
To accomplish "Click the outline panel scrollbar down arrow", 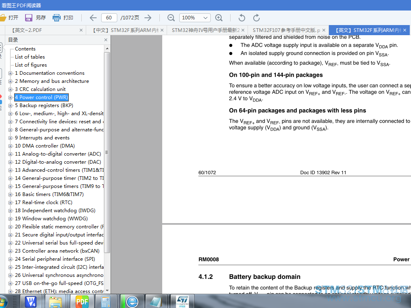I will pos(107,291).
